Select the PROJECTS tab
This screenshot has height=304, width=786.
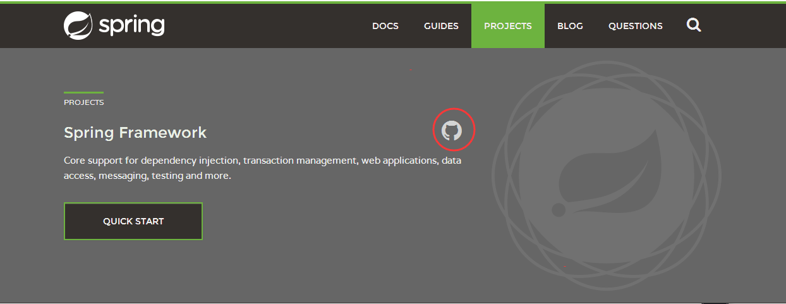pyautogui.click(x=508, y=26)
